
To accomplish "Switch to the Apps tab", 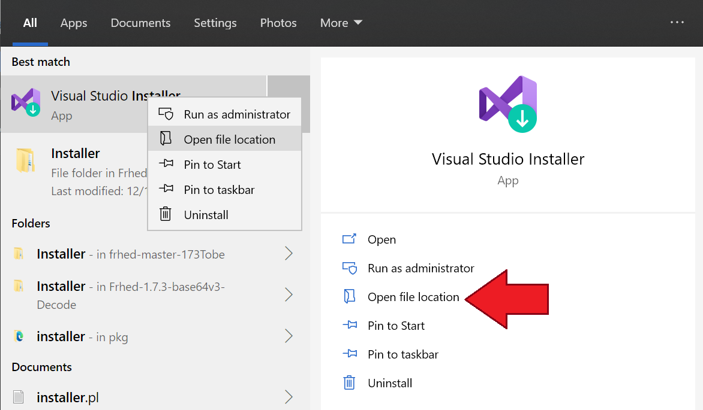I will [73, 23].
